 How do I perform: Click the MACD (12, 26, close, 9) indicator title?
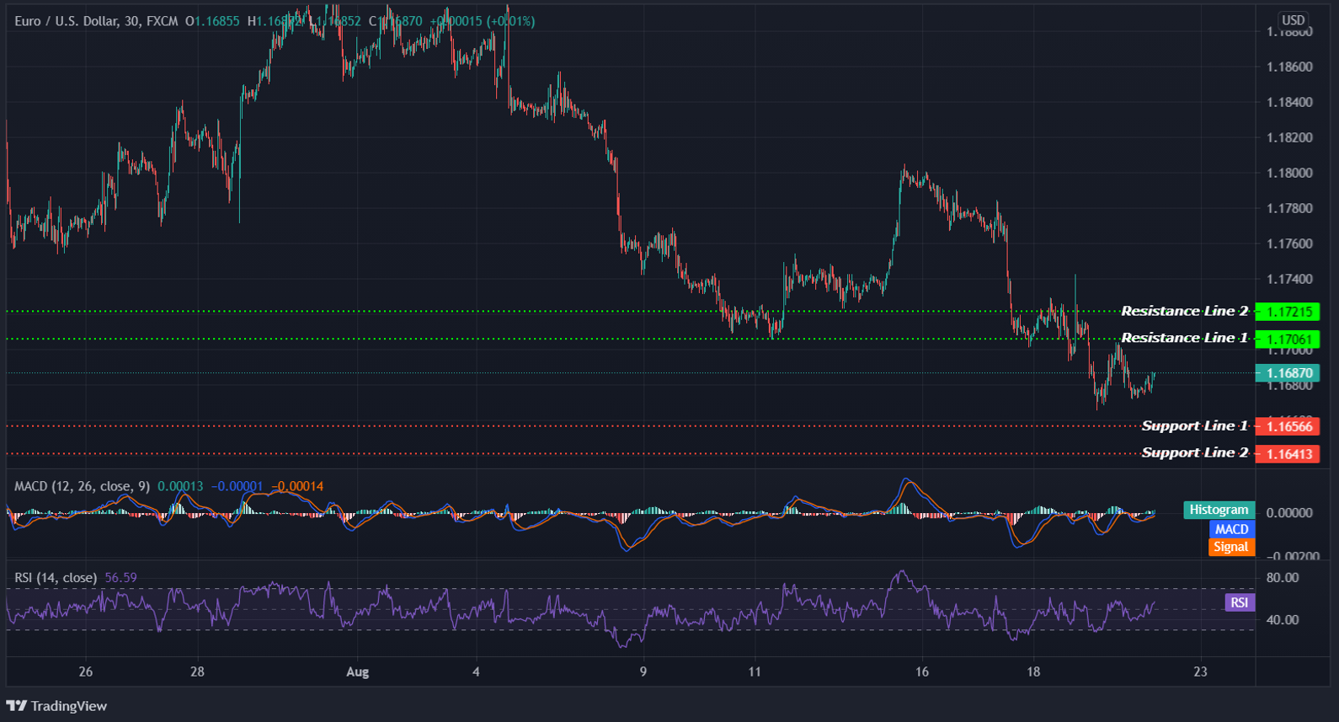[82, 486]
